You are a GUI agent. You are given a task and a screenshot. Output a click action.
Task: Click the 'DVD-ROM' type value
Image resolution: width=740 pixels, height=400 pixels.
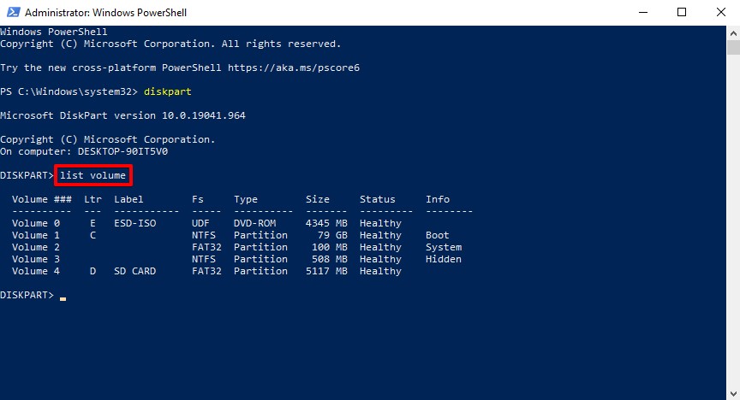tap(254, 223)
